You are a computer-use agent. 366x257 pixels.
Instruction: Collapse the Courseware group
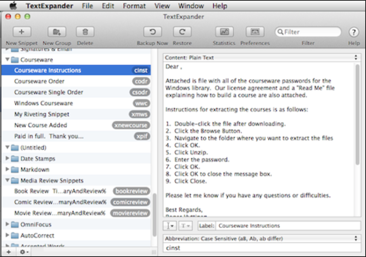tap(7, 60)
